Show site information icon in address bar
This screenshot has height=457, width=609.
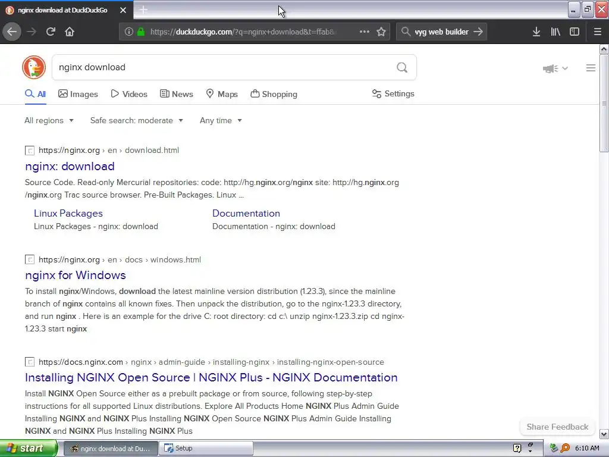pos(129,32)
